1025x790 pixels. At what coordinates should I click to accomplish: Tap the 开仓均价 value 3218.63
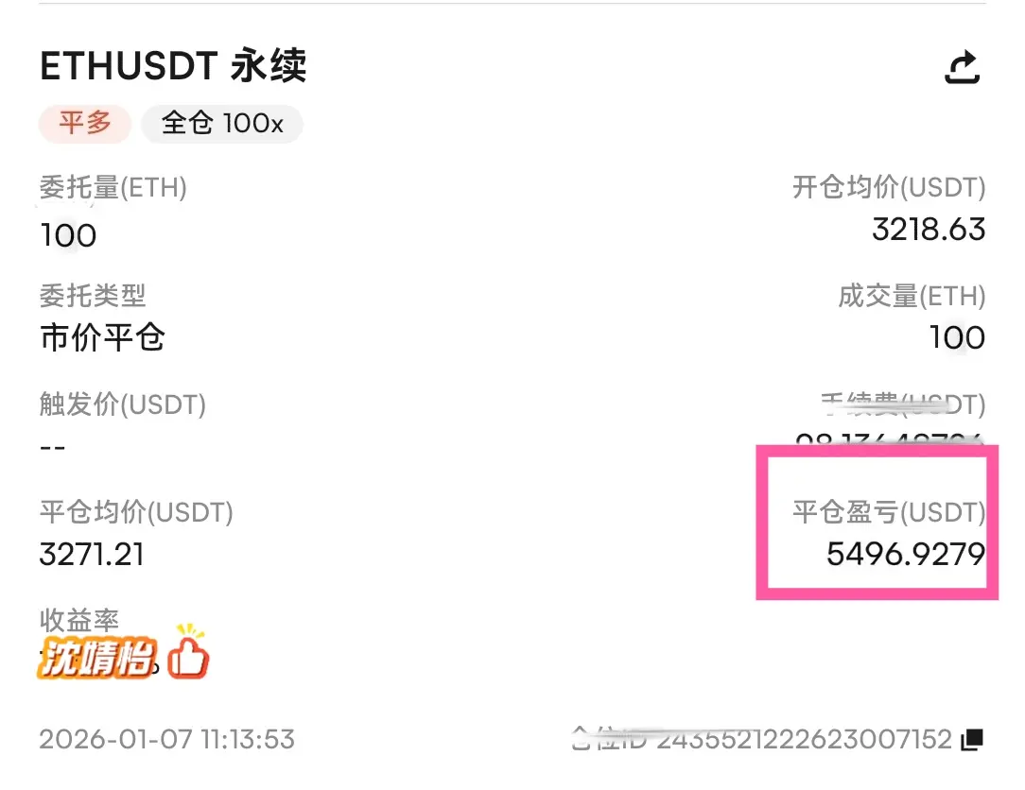[x=929, y=230]
